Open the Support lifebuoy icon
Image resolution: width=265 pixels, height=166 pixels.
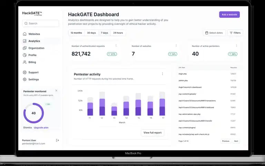point(25,72)
